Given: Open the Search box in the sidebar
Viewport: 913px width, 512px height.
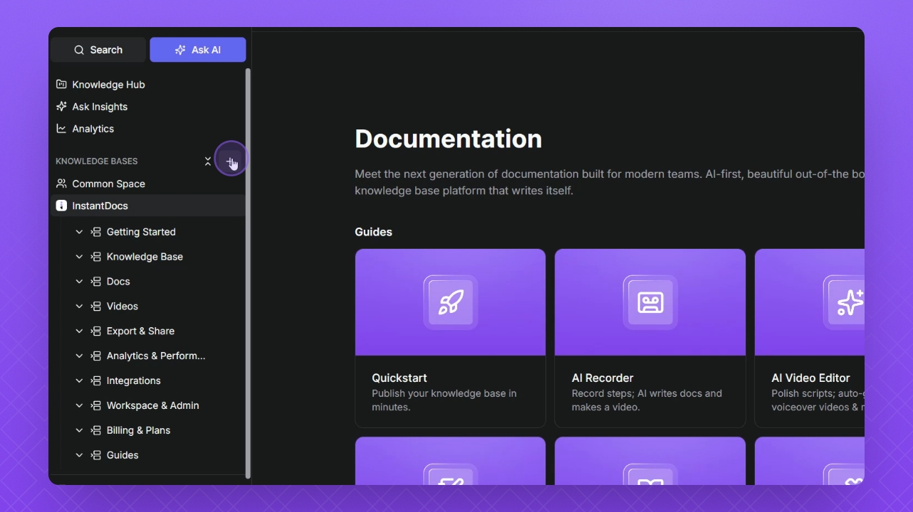Looking at the screenshot, I should (98, 50).
